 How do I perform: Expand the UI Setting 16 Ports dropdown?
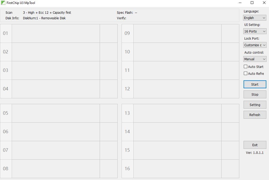click(x=255, y=31)
